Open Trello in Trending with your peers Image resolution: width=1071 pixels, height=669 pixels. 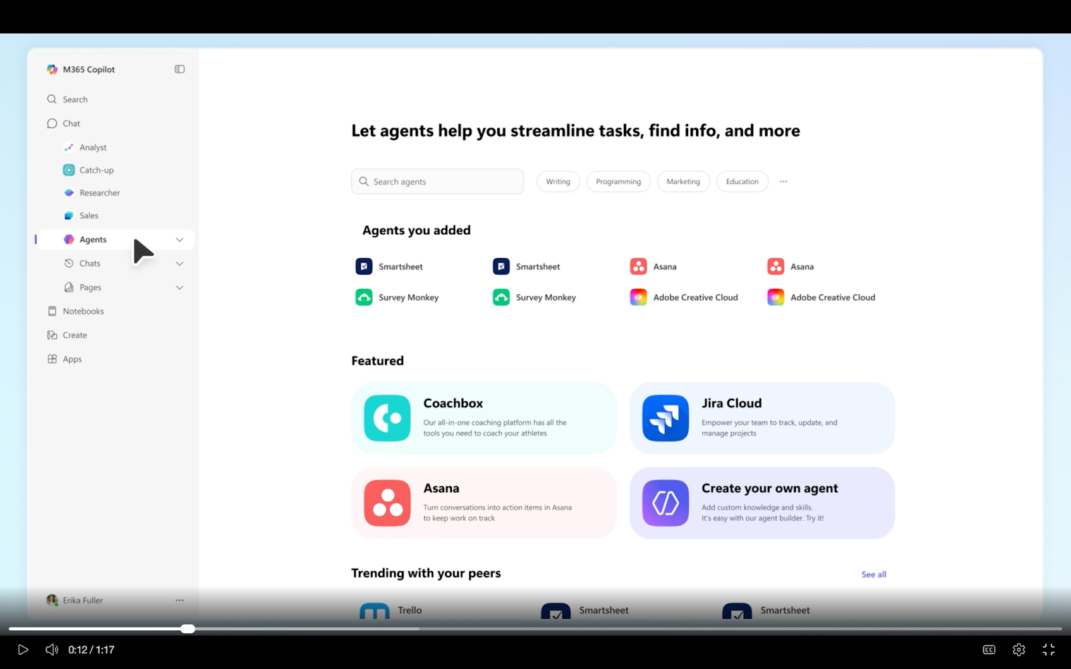click(x=391, y=610)
